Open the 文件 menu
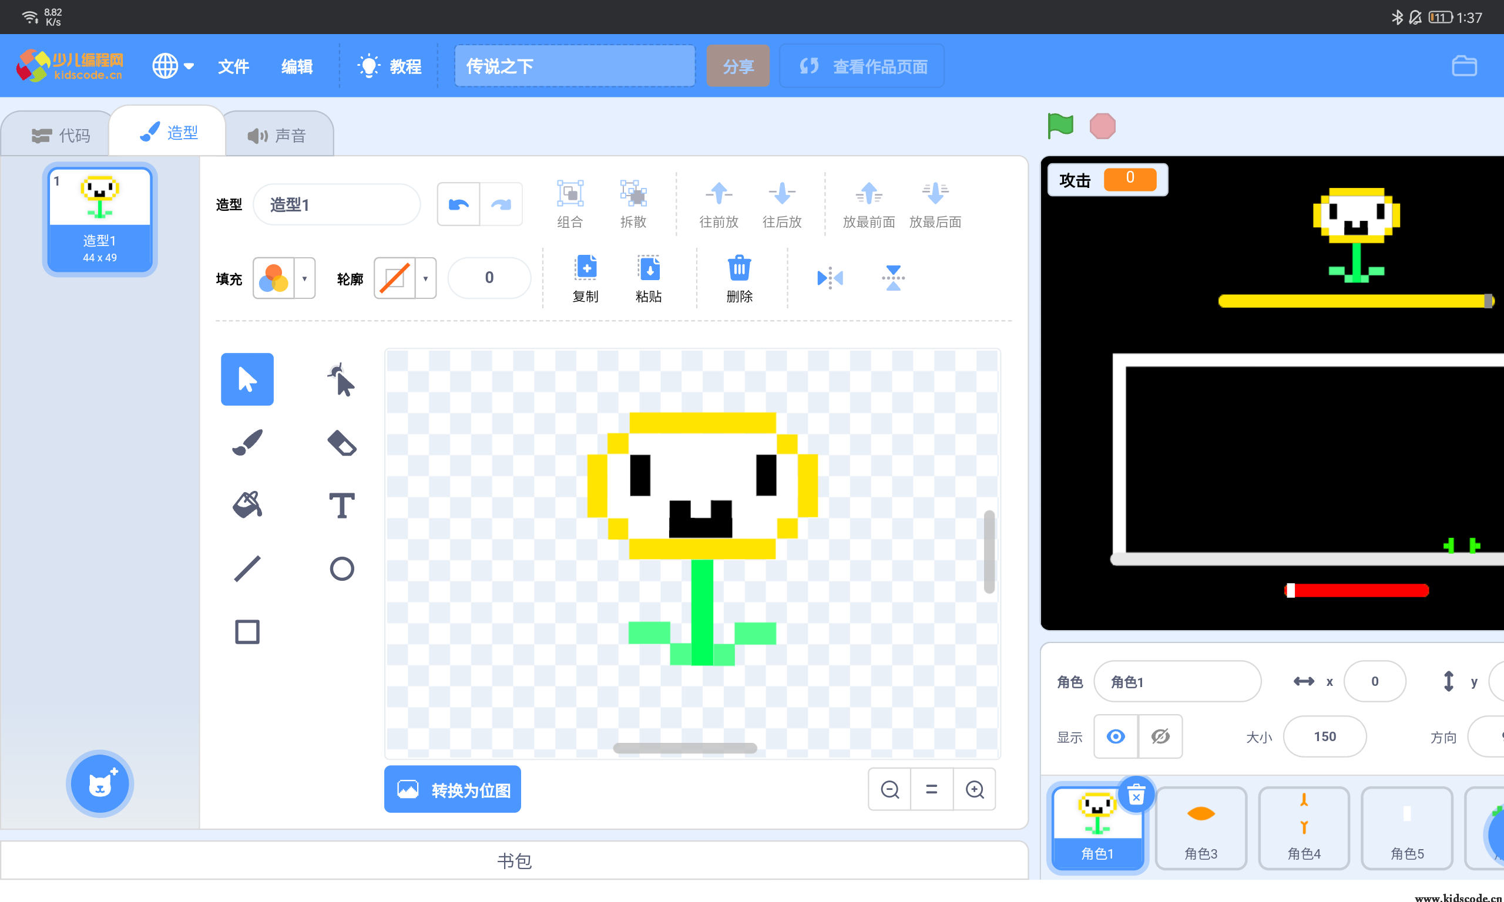 pyautogui.click(x=233, y=66)
